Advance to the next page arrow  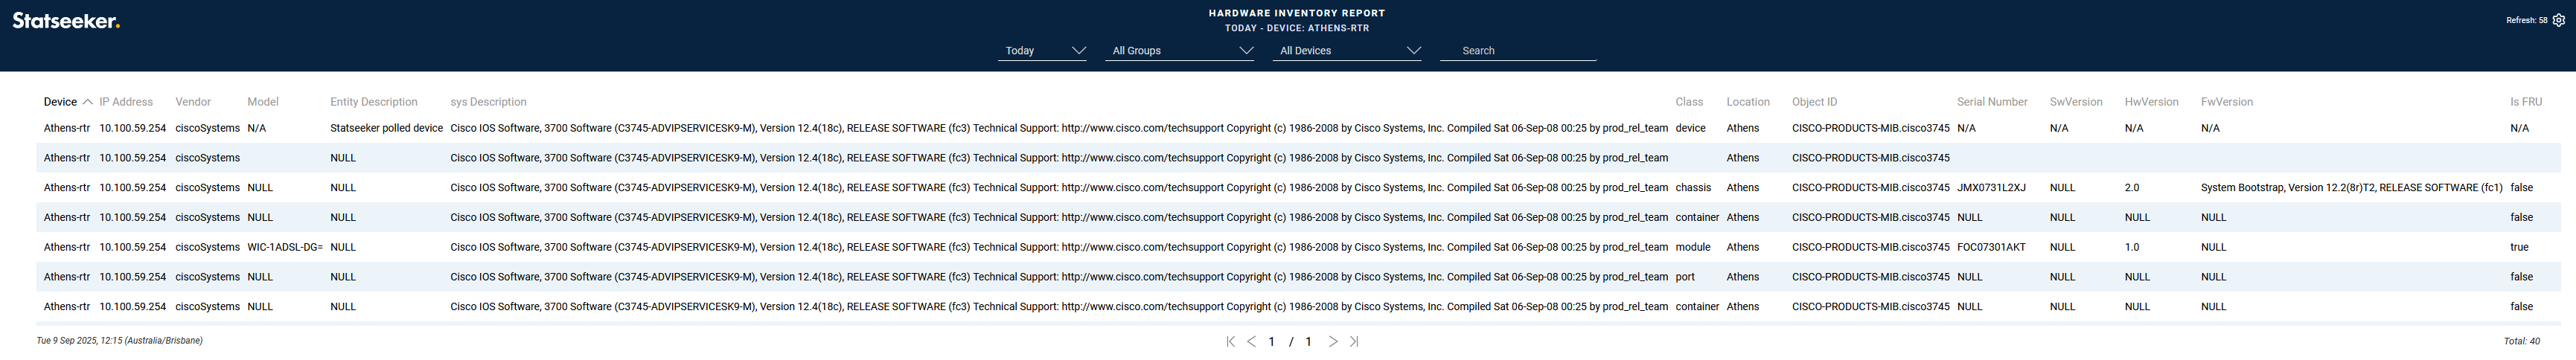pos(1333,341)
